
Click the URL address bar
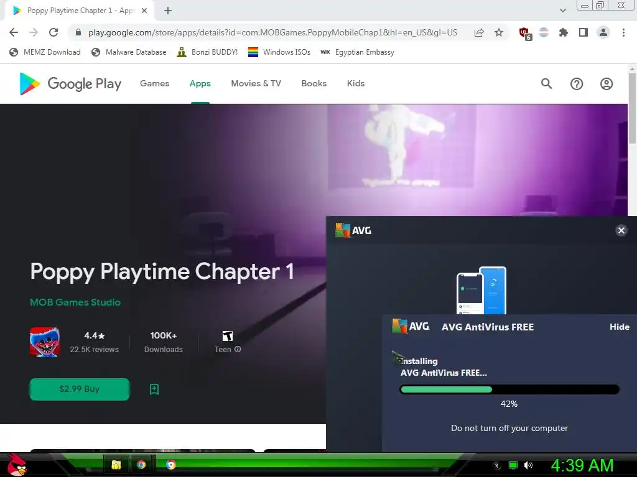click(x=272, y=32)
